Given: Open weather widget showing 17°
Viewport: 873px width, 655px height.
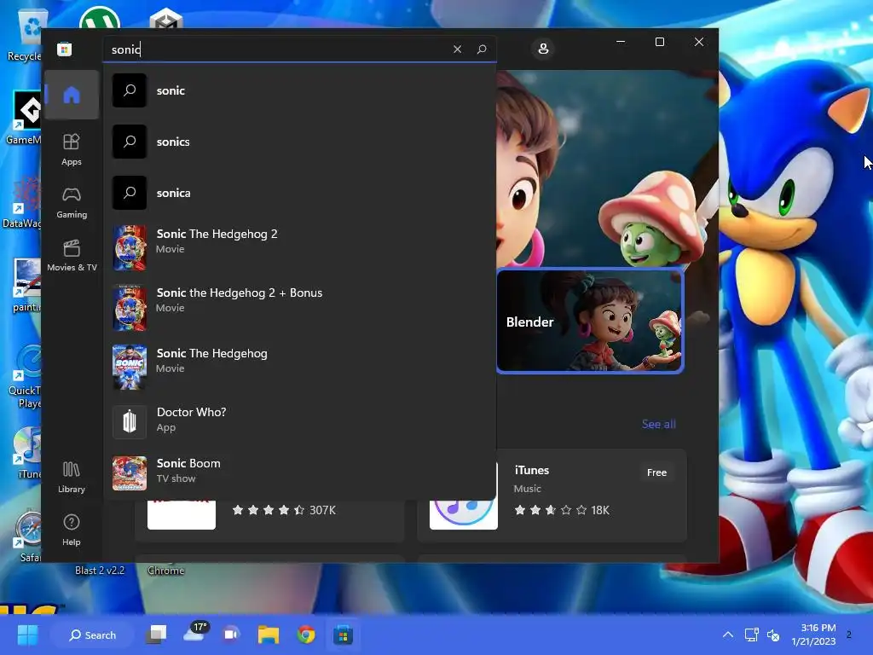Looking at the screenshot, I should pos(195,633).
